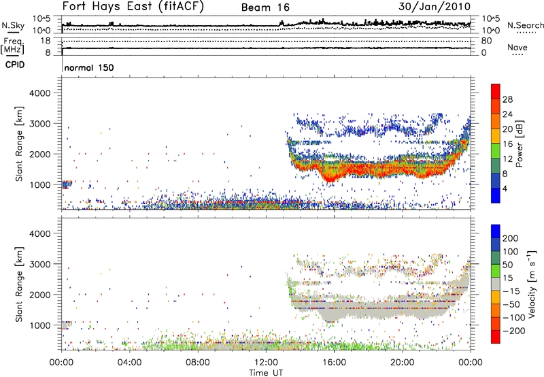Pick the light green segment of velocity colorbar

pyautogui.click(x=496, y=271)
